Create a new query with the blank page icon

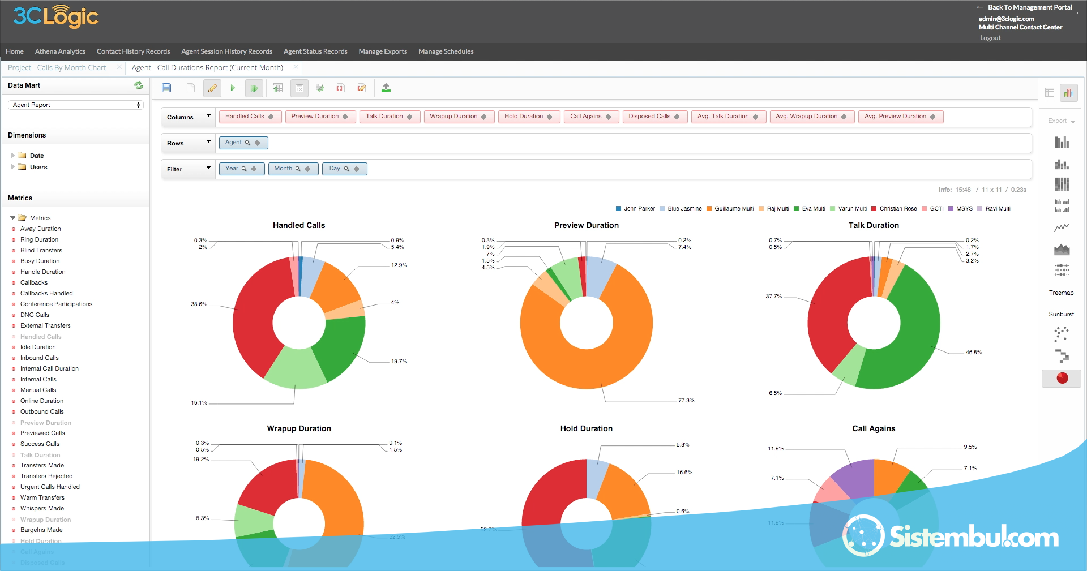click(191, 88)
